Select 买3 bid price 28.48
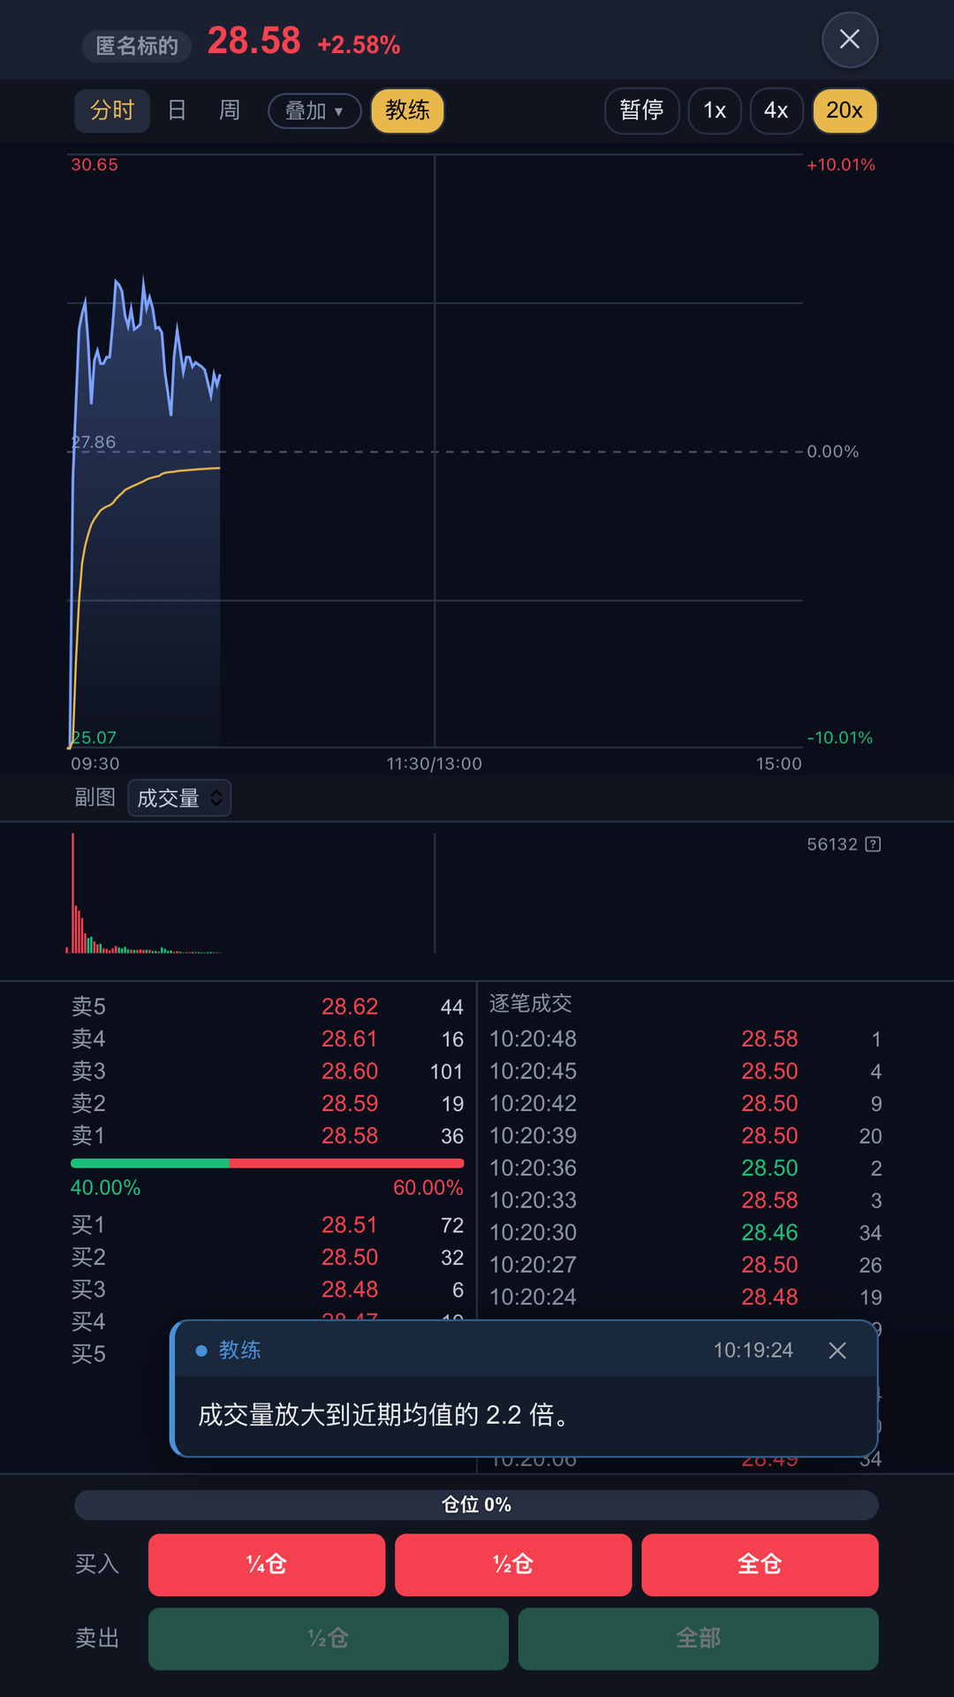This screenshot has width=954, height=1697. click(267, 1290)
